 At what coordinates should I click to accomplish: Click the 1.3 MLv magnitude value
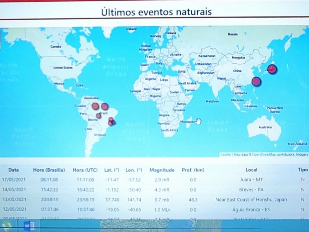coord(162,209)
